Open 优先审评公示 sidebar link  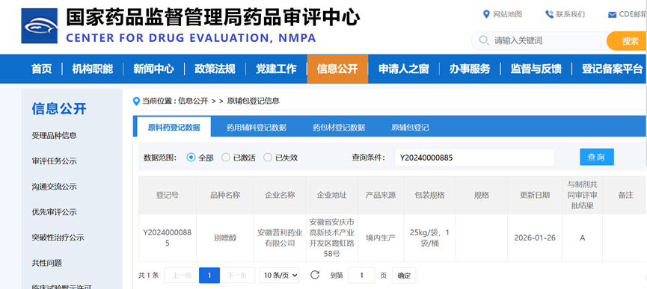click(x=54, y=212)
